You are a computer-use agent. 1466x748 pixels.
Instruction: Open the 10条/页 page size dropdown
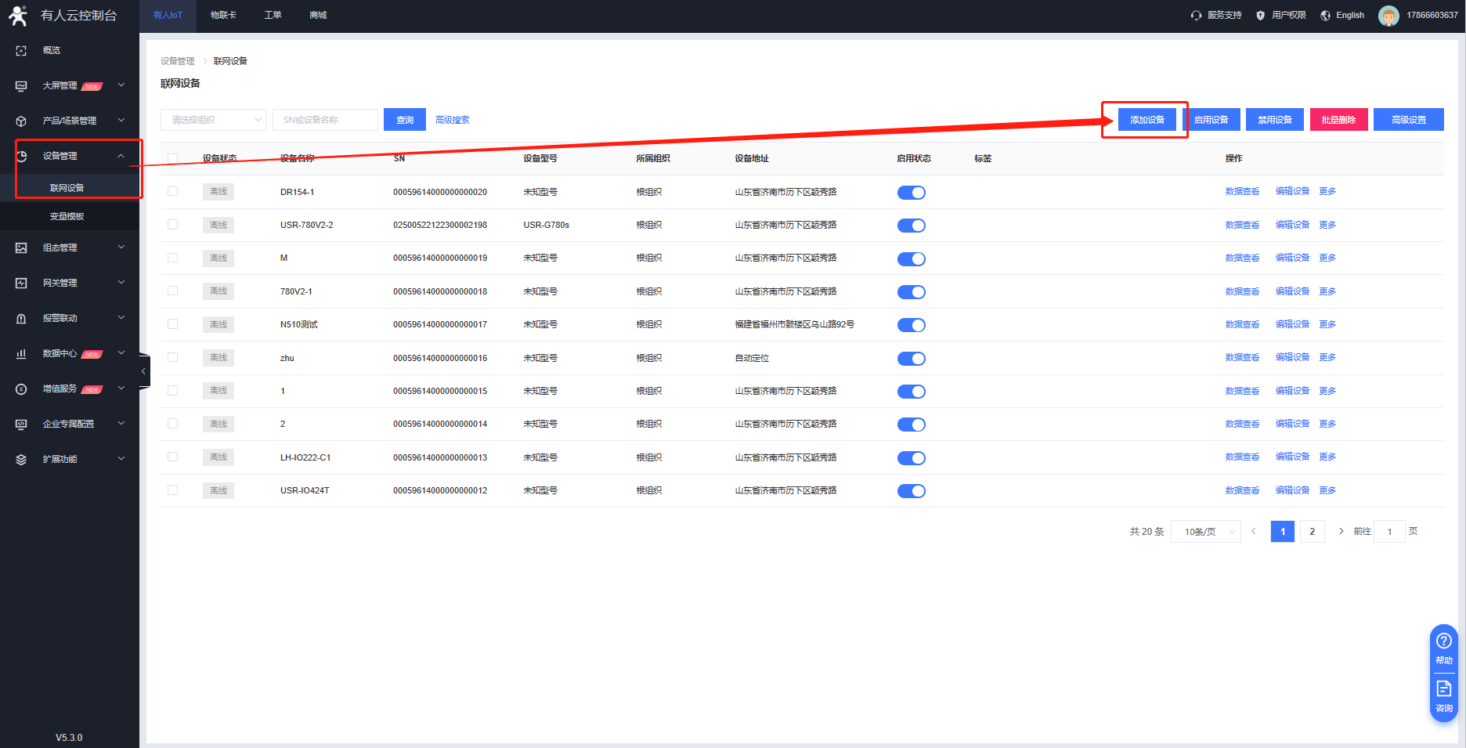point(1205,532)
